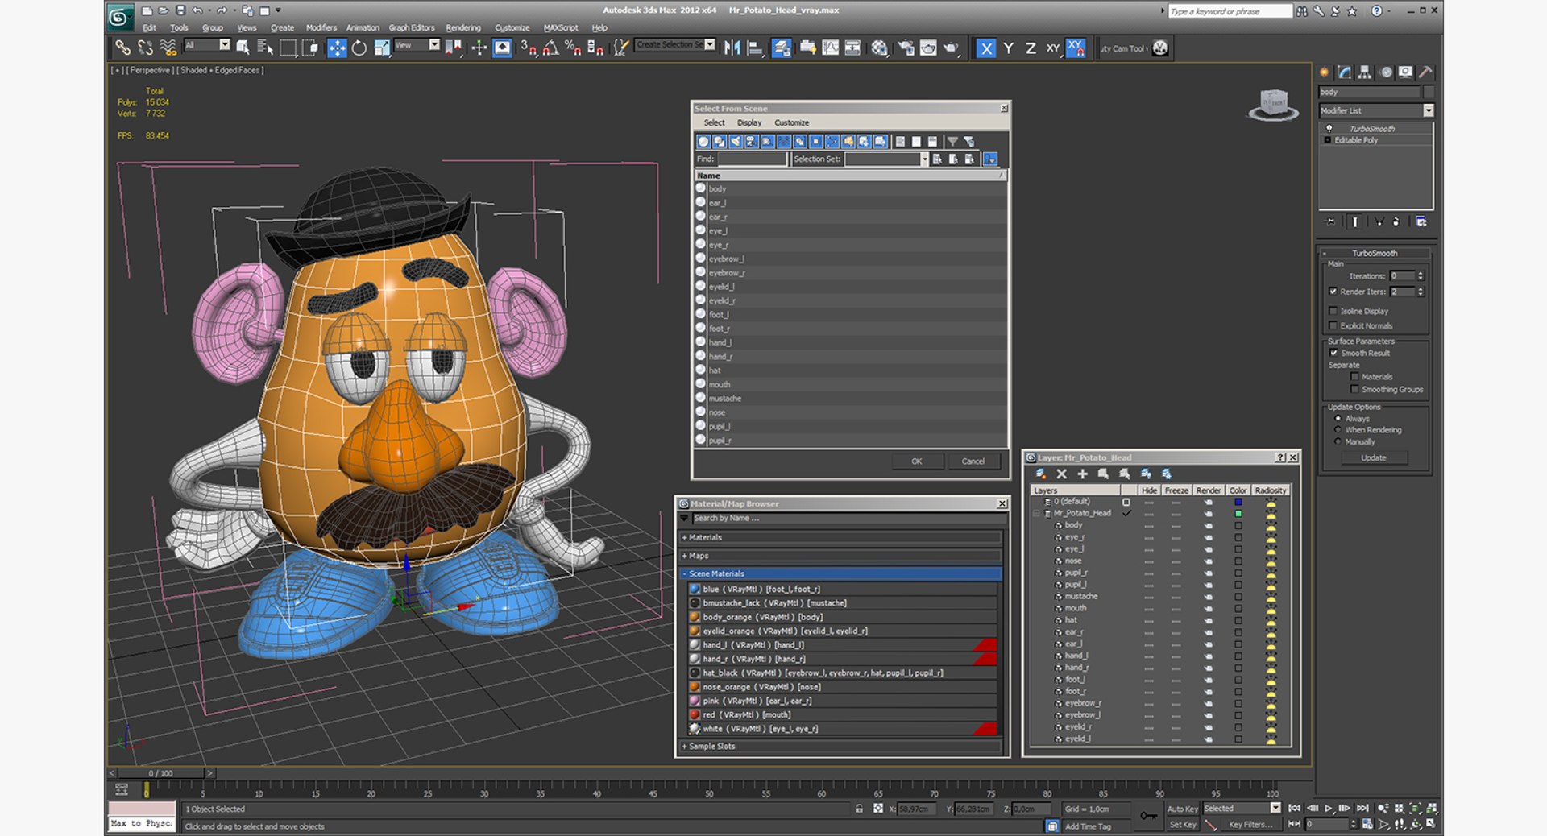Viewport: 1547px width, 836px height.
Task: Select the When Rendering update option
Action: coord(1338,430)
